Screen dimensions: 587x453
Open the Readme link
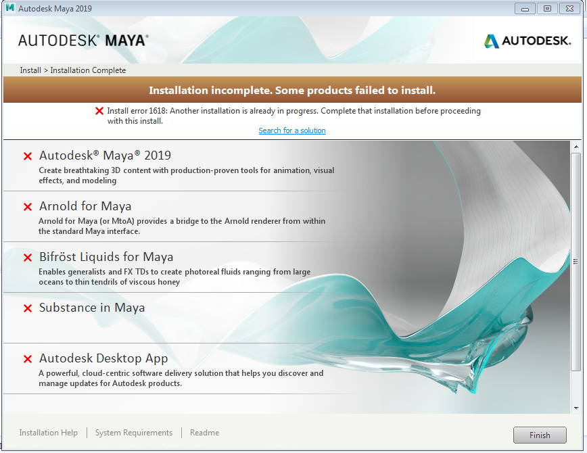tap(204, 433)
